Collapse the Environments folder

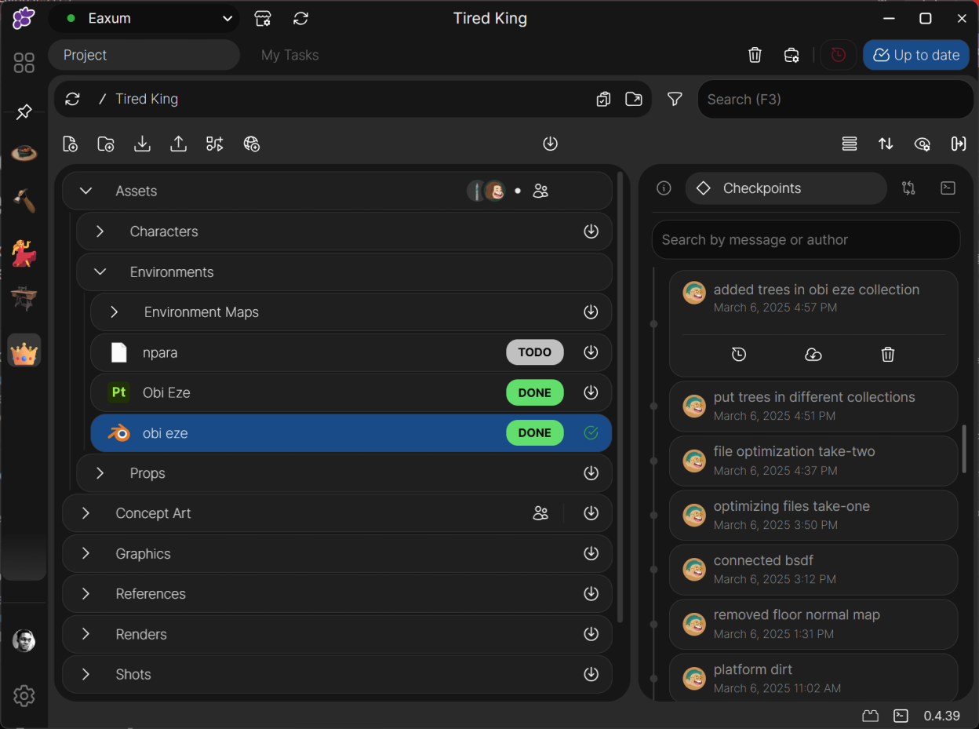pos(100,272)
